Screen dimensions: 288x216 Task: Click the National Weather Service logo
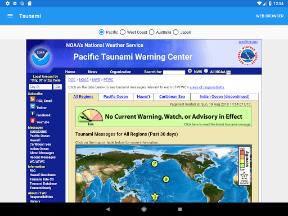tap(247, 56)
